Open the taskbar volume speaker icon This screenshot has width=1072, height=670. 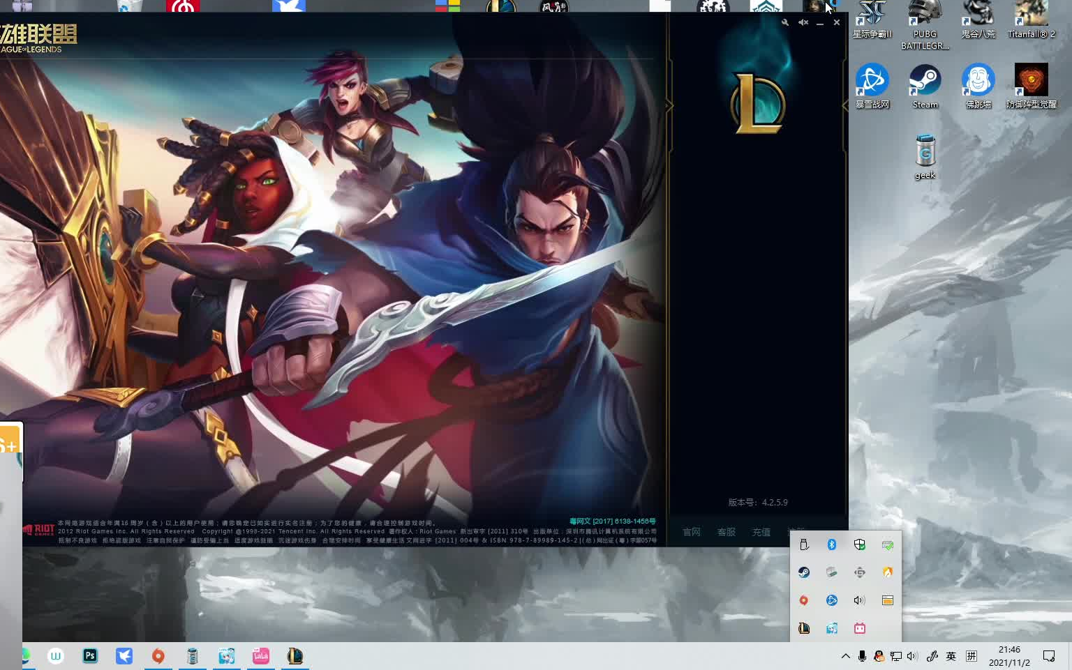pyautogui.click(x=912, y=656)
